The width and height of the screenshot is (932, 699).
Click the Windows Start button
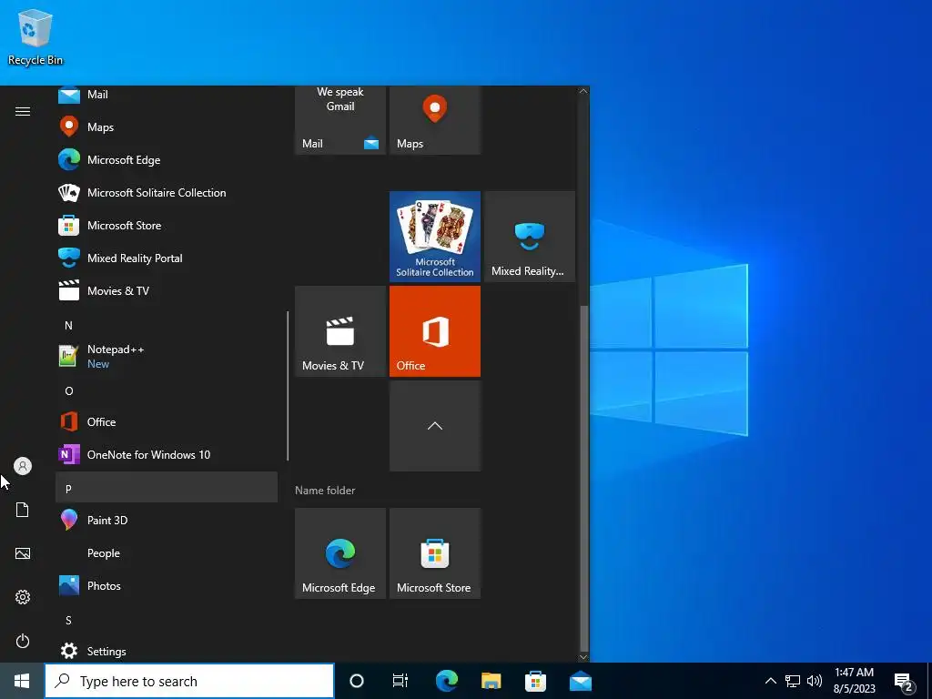point(22,681)
